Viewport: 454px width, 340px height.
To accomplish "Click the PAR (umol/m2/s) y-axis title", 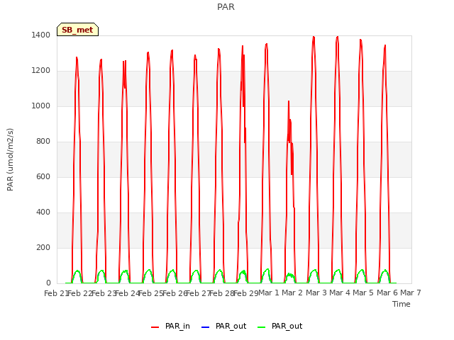I will (x=10, y=159).
